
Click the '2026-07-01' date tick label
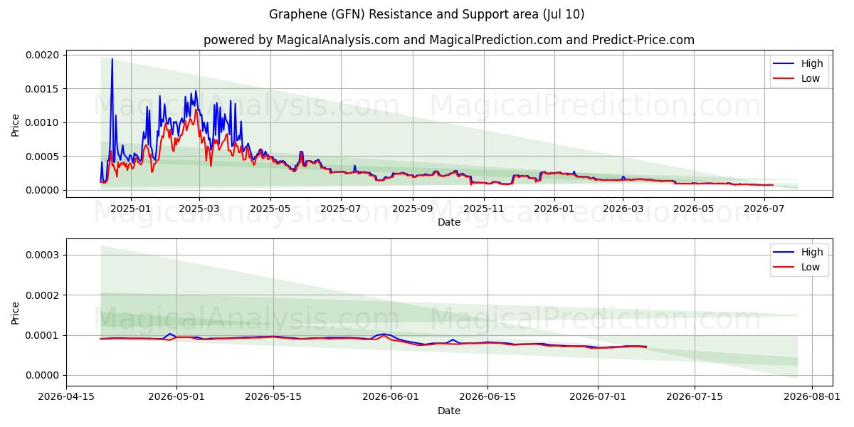[x=598, y=397]
